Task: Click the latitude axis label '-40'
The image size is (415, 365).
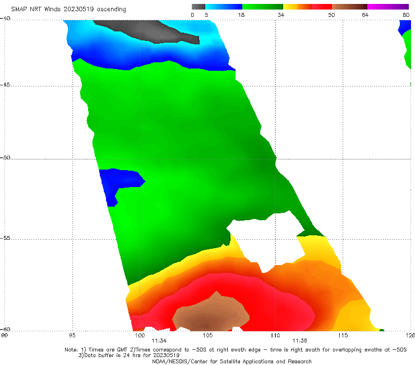Action: pyautogui.click(x=5, y=19)
